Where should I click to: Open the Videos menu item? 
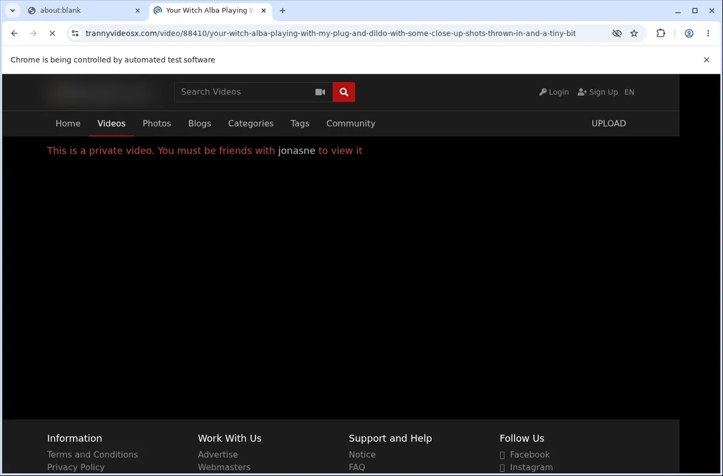click(111, 124)
